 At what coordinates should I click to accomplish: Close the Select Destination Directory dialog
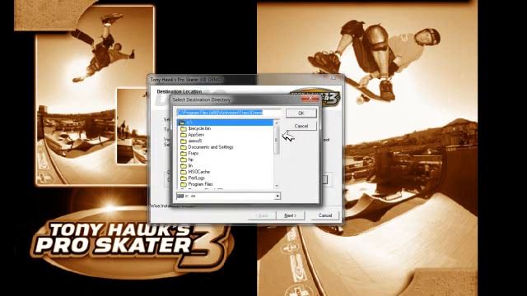(x=310, y=99)
